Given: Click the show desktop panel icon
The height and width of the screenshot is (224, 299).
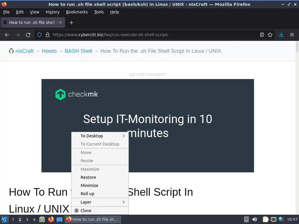Looking at the screenshot, I should pyautogui.click(x=60, y=219).
